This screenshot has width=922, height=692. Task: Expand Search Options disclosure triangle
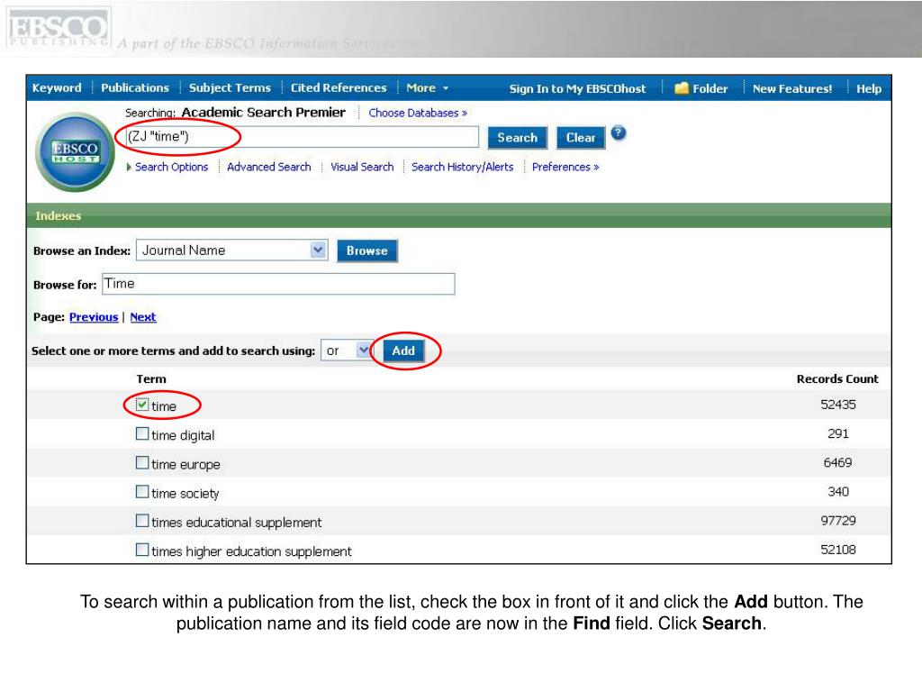pyautogui.click(x=129, y=167)
